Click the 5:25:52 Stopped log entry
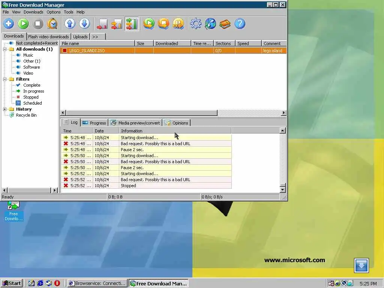 coord(146,186)
